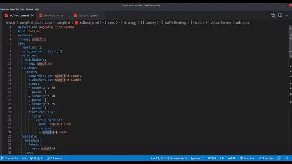Click the Prettier formatter status
The image size is (292, 164).
tap(266, 158)
